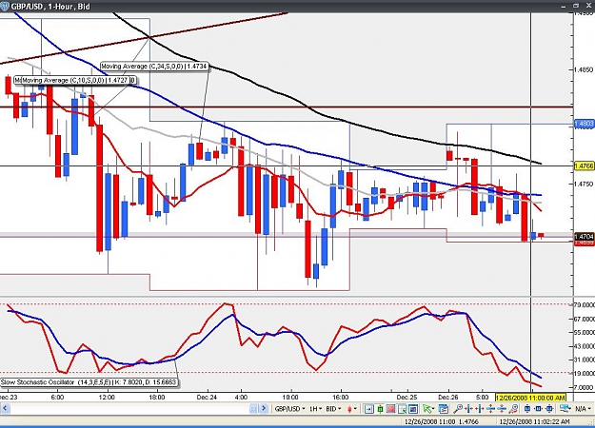Screen dimensions: 595x428
Task: Click the second vertical scale arrows icon
Action: (x=502, y=409)
